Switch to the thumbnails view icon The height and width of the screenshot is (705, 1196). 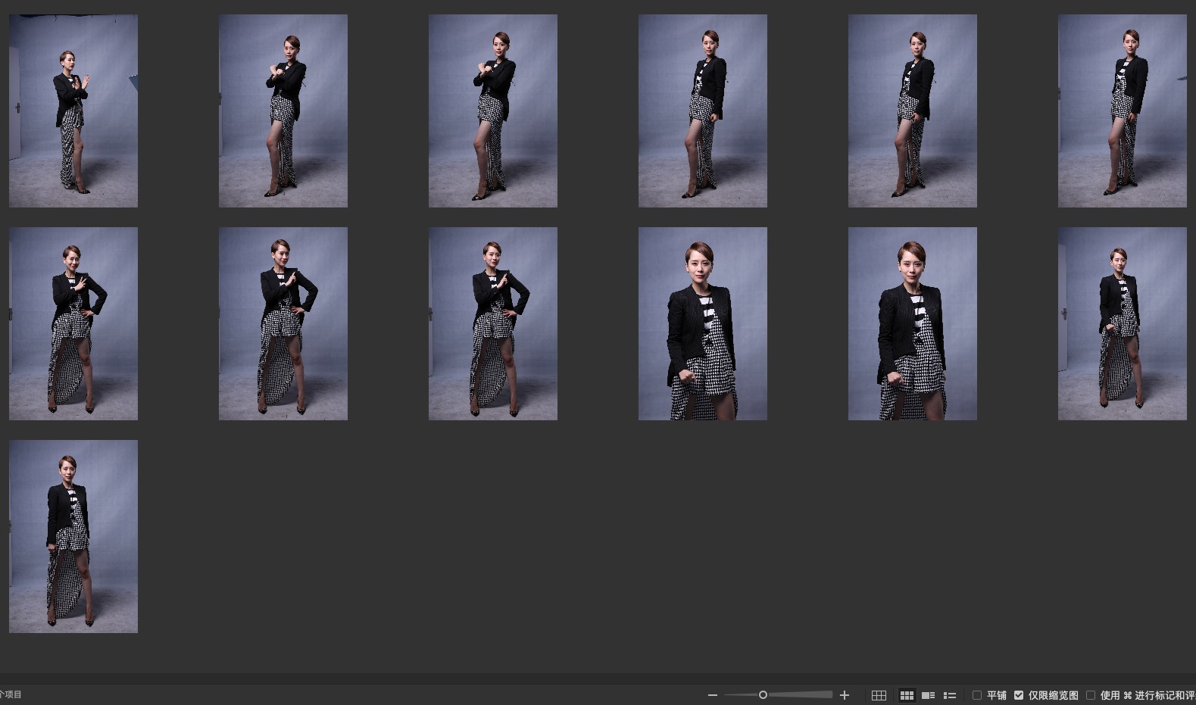pos(906,695)
